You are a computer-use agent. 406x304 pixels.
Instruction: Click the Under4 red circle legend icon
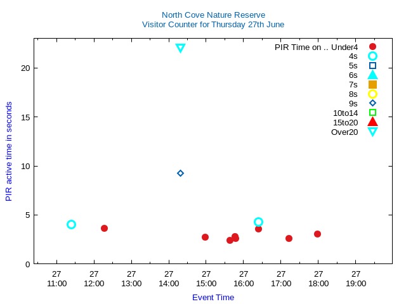[372, 47]
